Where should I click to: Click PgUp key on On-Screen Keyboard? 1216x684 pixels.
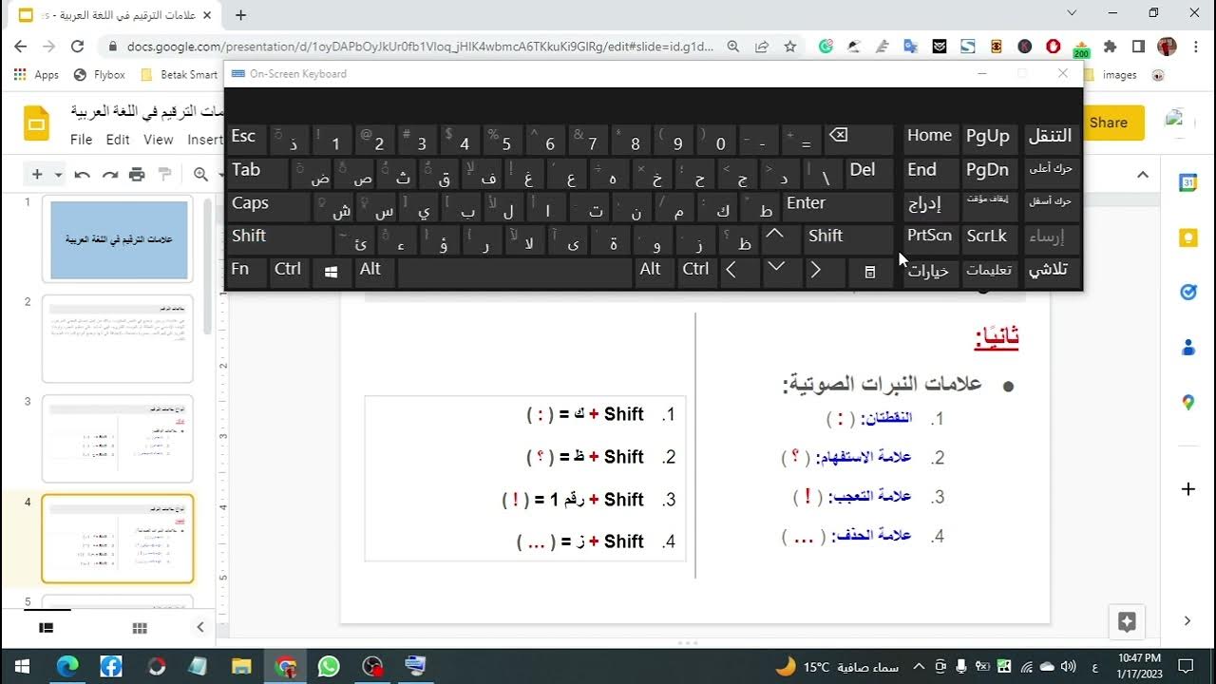989,139
